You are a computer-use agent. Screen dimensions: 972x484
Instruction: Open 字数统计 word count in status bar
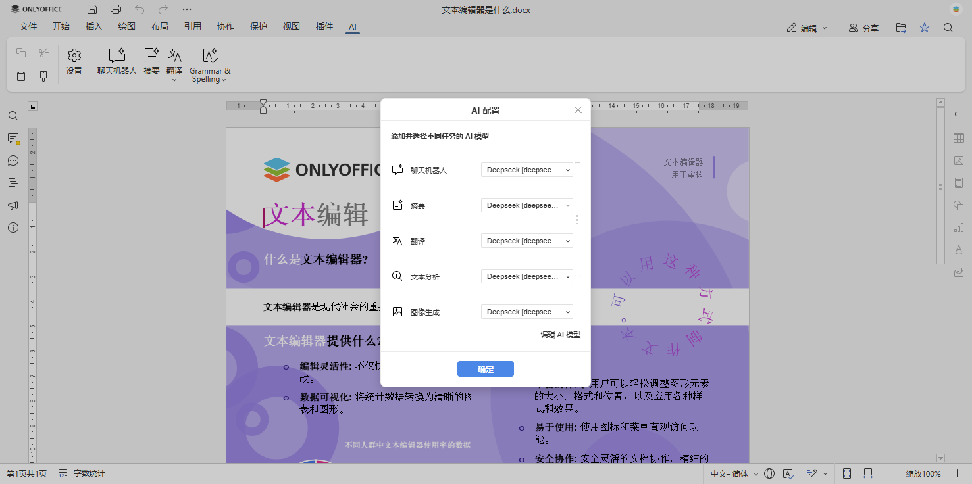coord(89,473)
